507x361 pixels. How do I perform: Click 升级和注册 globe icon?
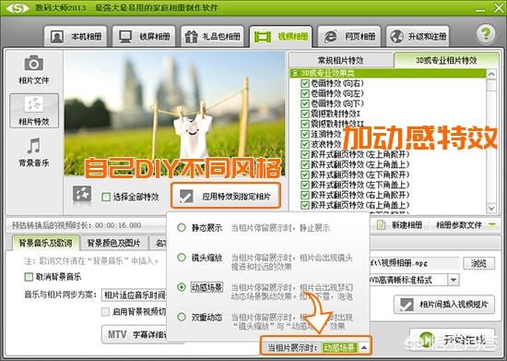click(x=396, y=37)
